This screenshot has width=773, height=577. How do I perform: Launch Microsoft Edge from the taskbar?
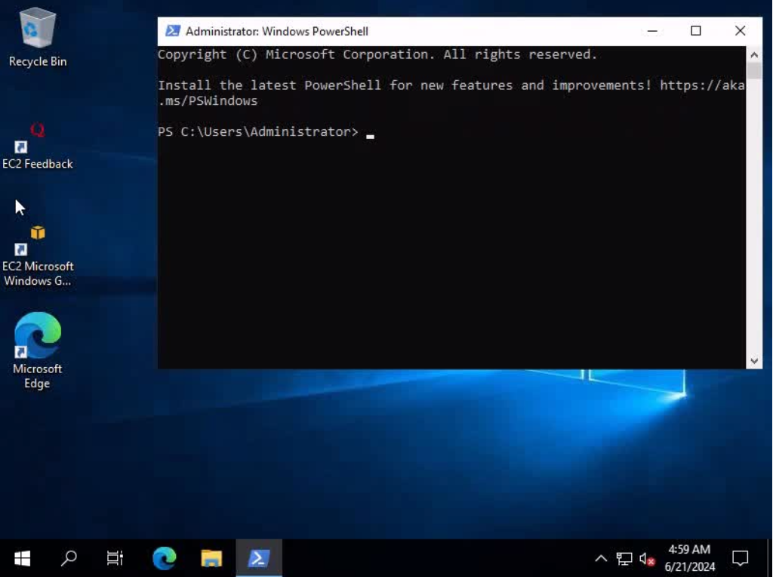pyautogui.click(x=164, y=558)
